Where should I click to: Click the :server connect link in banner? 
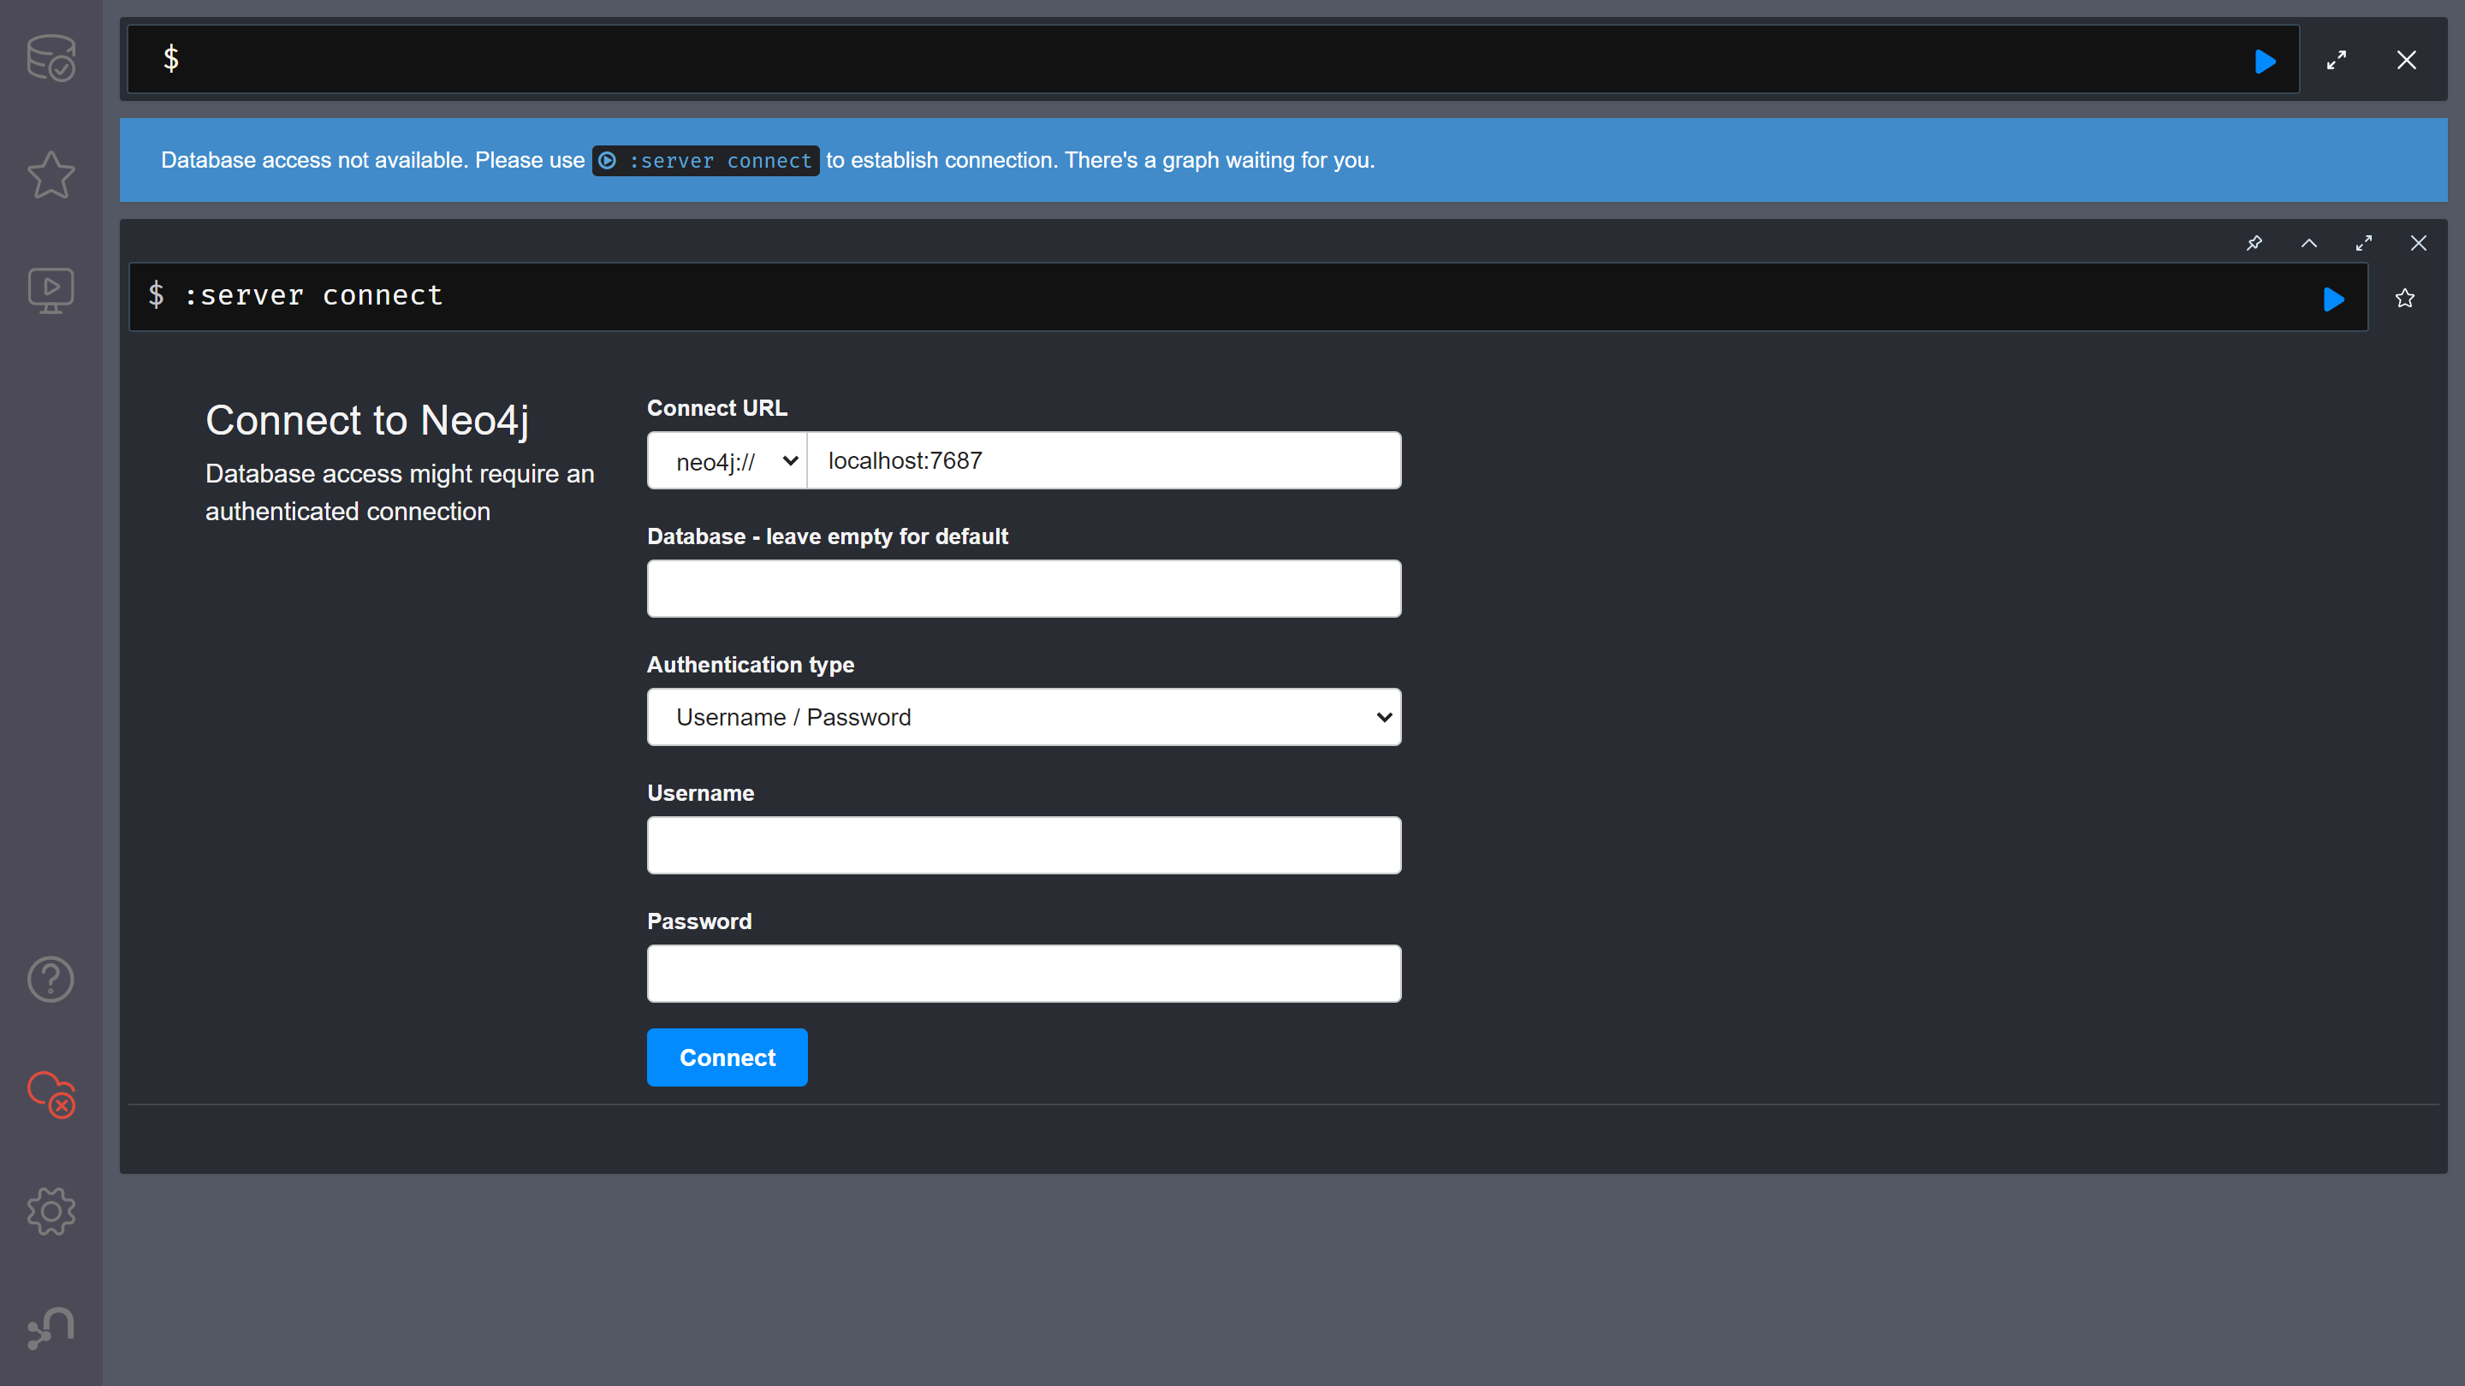click(705, 161)
